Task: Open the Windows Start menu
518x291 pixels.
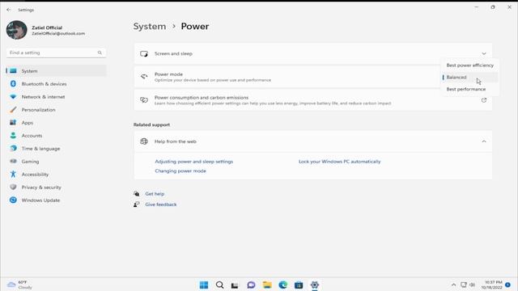Action: (204, 285)
